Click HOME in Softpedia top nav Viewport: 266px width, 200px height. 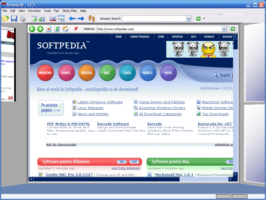pyautogui.click(x=119, y=37)
